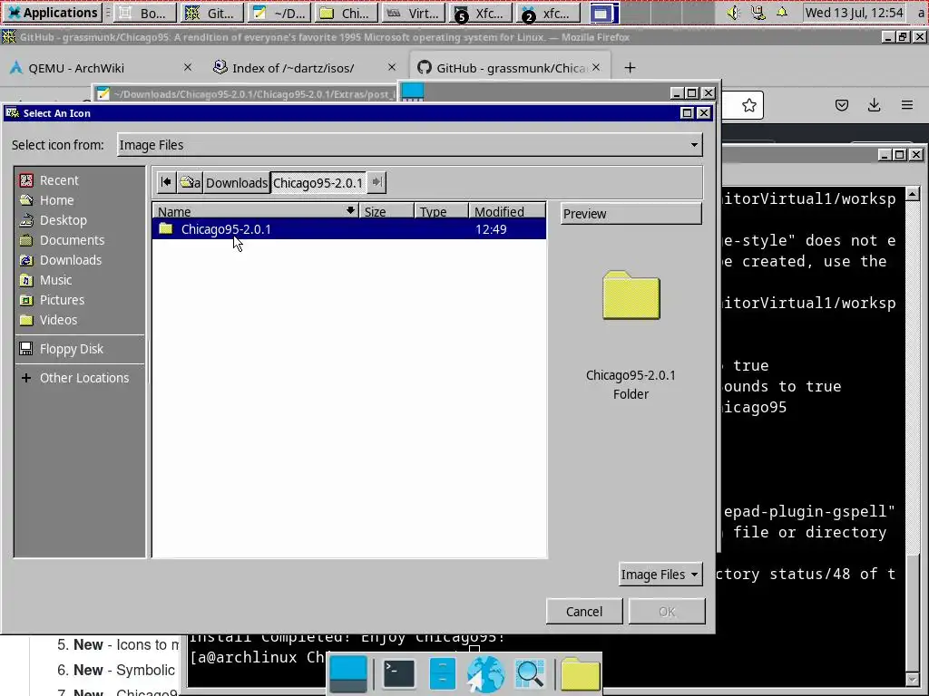Sort by the Type column header
The image size is (929, 696).
(442, 211)
